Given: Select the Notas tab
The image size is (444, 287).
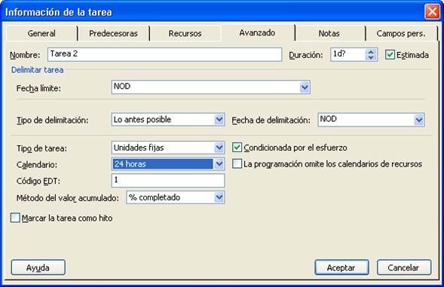Looking at the screenshot, I should click(329, 33).
